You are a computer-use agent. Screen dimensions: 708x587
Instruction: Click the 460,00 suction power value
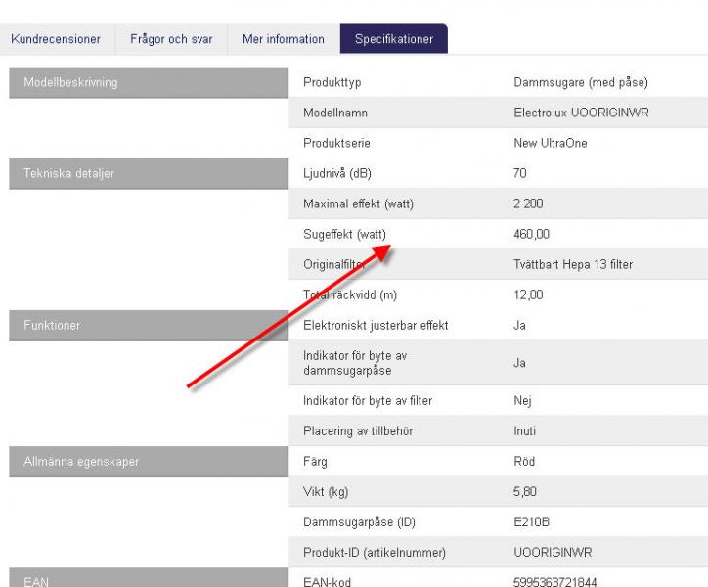pos(532,235)
